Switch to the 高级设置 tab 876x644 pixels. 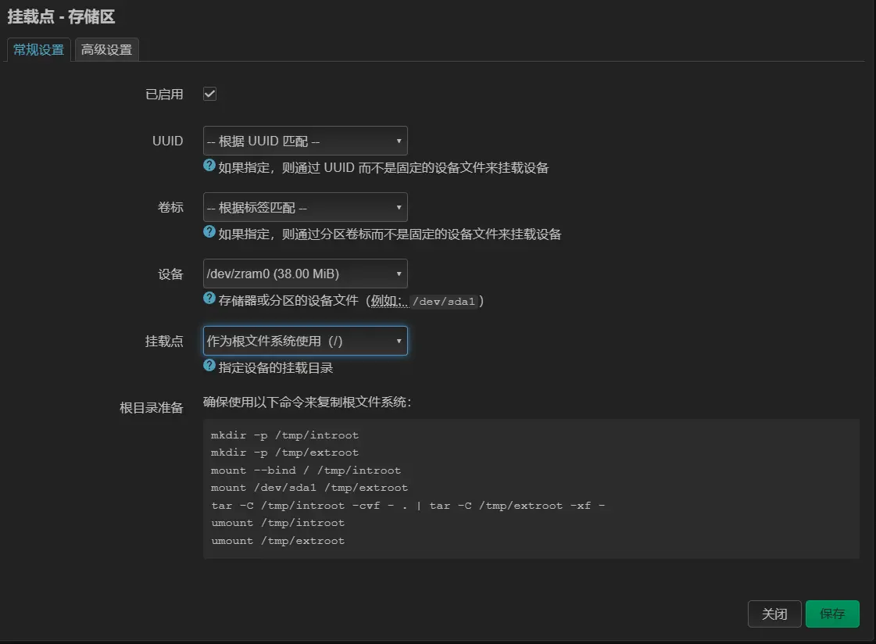(107, 50)
